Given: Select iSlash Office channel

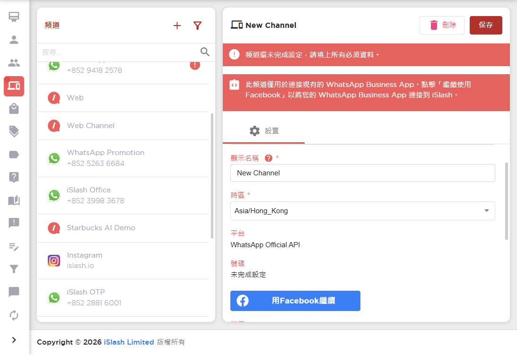Looking at the screenshot, I should [x=123, y=196].
